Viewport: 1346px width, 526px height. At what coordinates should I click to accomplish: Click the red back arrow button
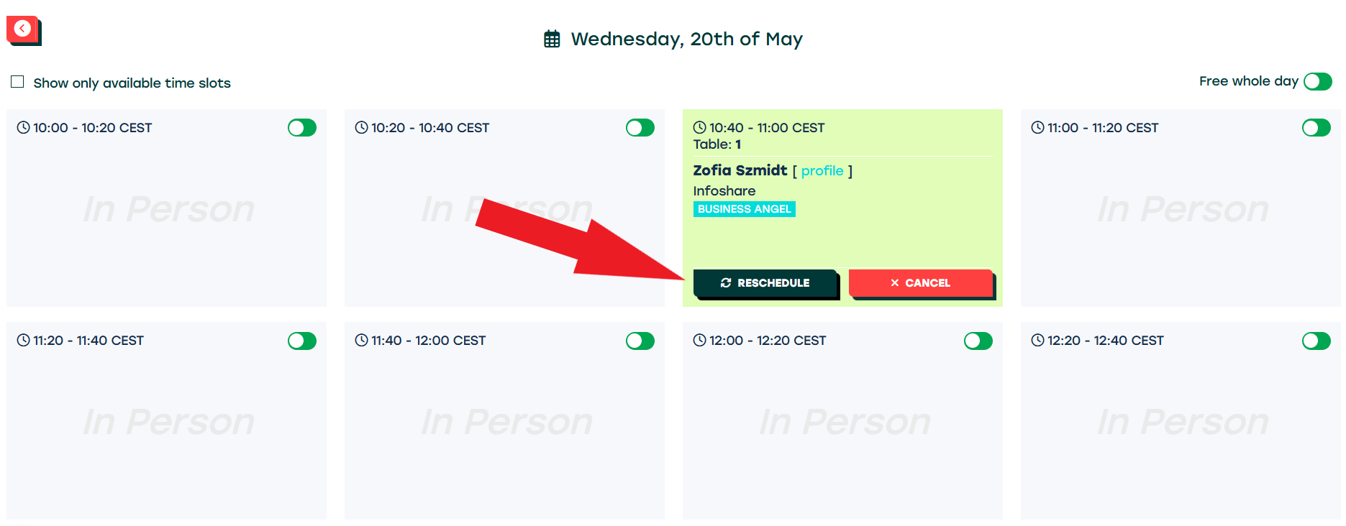[x=23, y=29]
